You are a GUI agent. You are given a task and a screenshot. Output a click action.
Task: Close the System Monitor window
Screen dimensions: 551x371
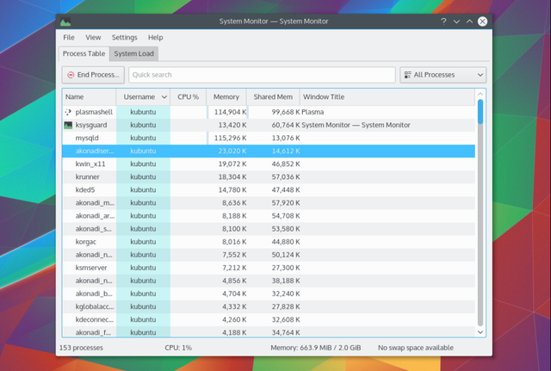coord(483,22)
